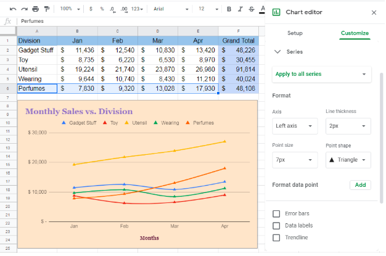Click the Utensil legend entry

coord(136,123)
